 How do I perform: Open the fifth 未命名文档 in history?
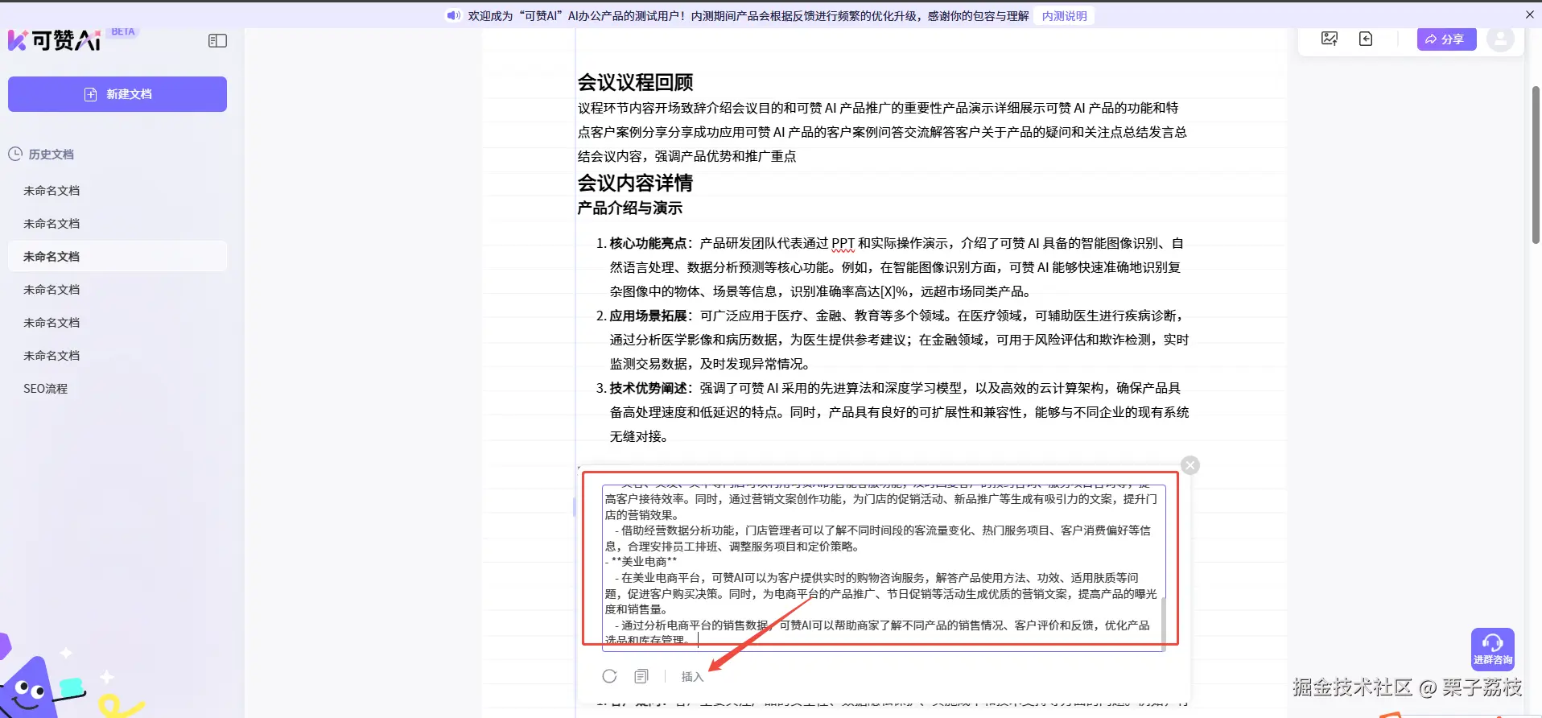(52, 323)
